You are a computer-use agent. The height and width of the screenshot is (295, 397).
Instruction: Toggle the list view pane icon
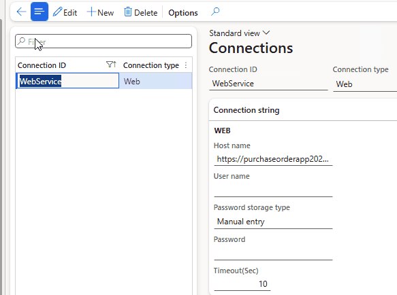click(39, 12)
